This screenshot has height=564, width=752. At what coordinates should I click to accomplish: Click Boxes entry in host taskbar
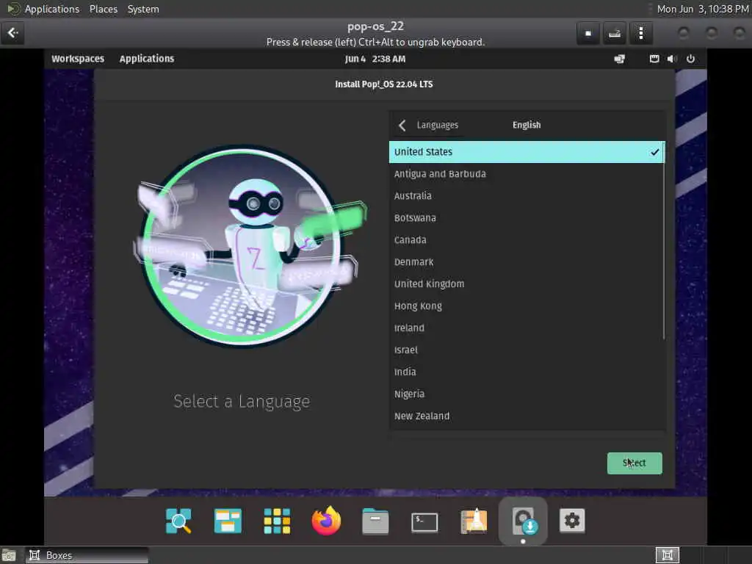pyautogui.click(x=87, y=555)
